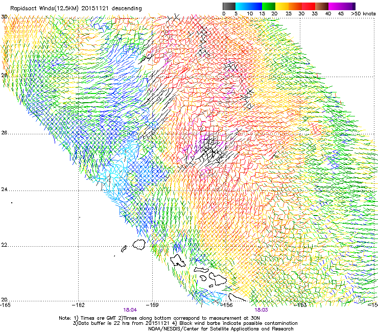Click the '-153' longitude label
The image size is (378, 332).
[x=300, y=305]
